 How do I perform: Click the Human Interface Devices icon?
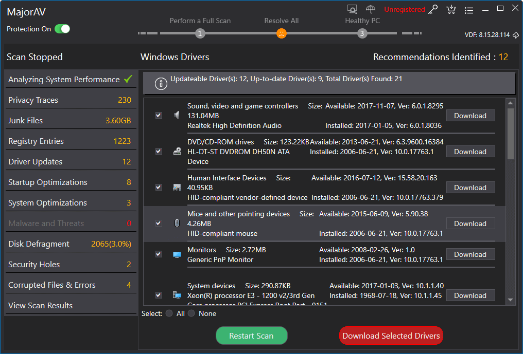click(177, 187)
